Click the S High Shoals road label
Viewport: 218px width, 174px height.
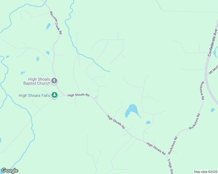coord(170,166)
